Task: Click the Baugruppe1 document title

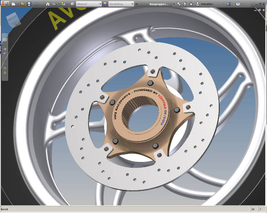Action: [159, 4]
